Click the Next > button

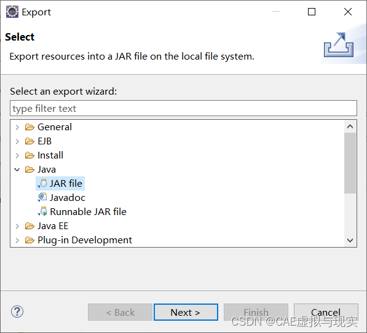click(186, 312)
